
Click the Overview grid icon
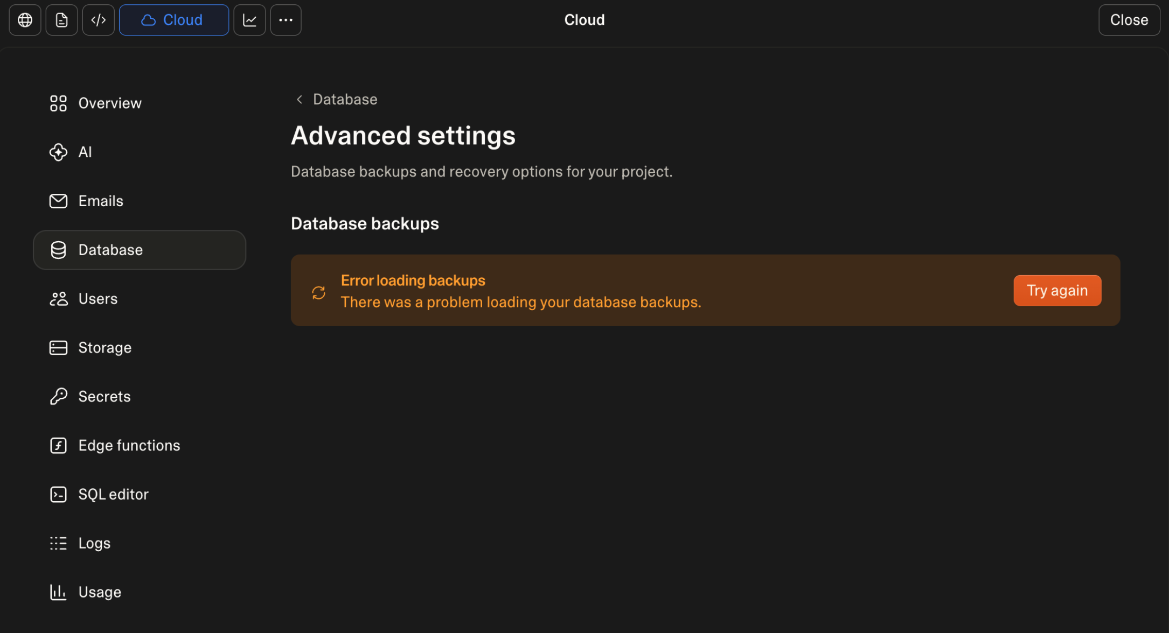(58, 103)
